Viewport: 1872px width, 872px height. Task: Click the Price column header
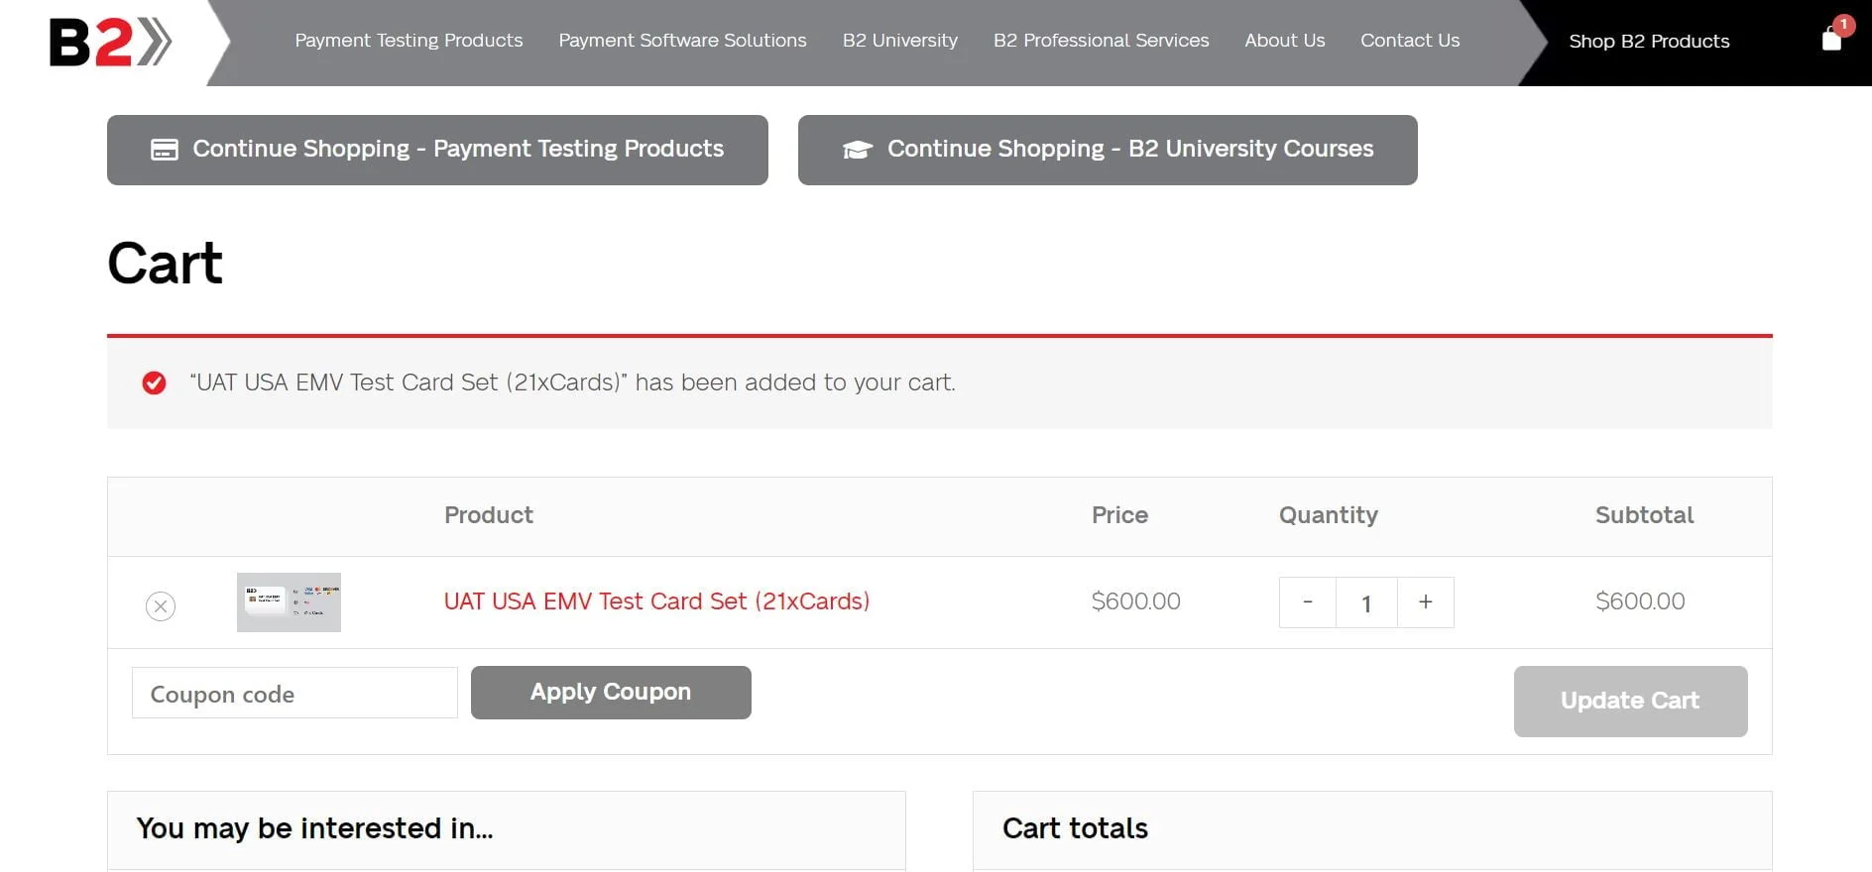(1119, 515)
